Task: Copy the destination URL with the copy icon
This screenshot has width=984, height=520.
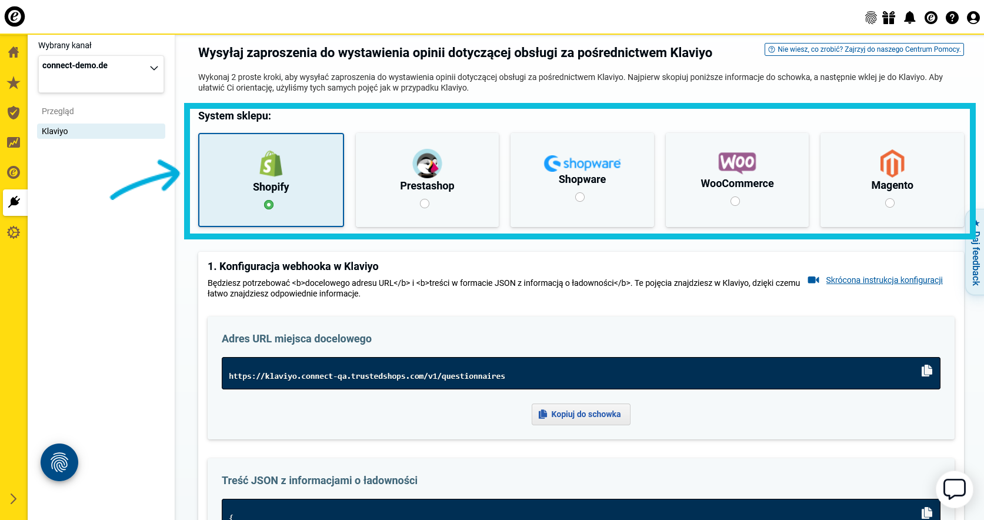Action: [x=927, y=371]
